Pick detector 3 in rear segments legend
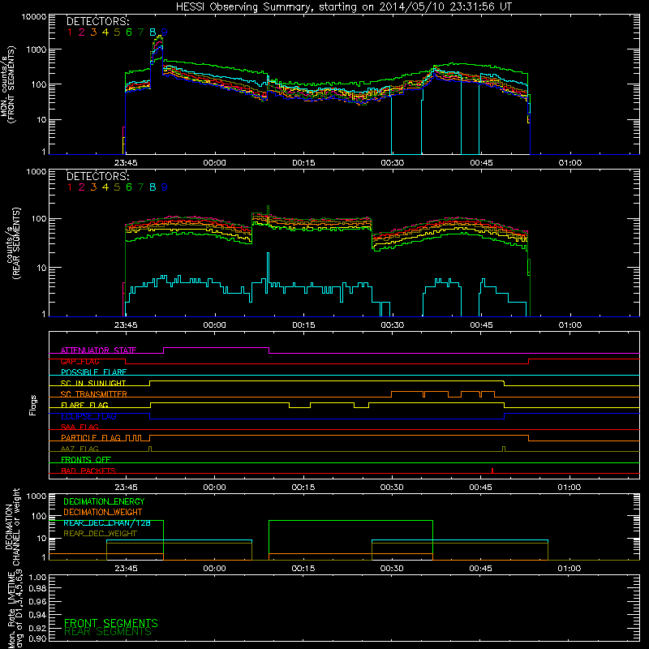Image resolution: width=649 pixels, height=649 pixels. [93, 187]
